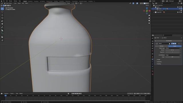The width and height of the screenshot is (183, 103).
Task: Click the pan view hand icon
Action: (149, 18)
